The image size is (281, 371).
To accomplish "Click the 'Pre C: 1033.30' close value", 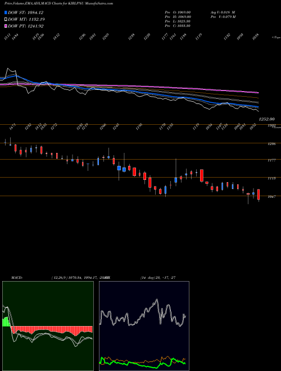I will 178,26.
